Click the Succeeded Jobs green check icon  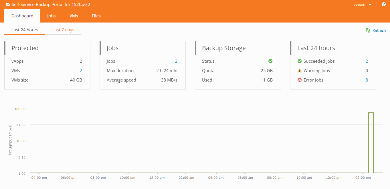click(300, 61)
